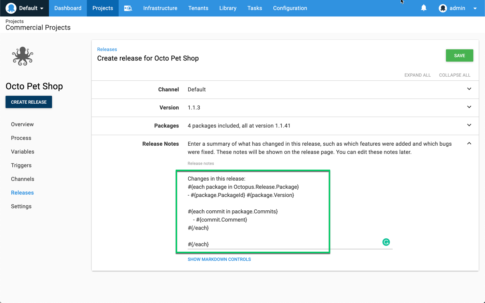The height and width of the screenshot is (303, 485).
Task: Go to the Library tab
Action: coord(228,8)
